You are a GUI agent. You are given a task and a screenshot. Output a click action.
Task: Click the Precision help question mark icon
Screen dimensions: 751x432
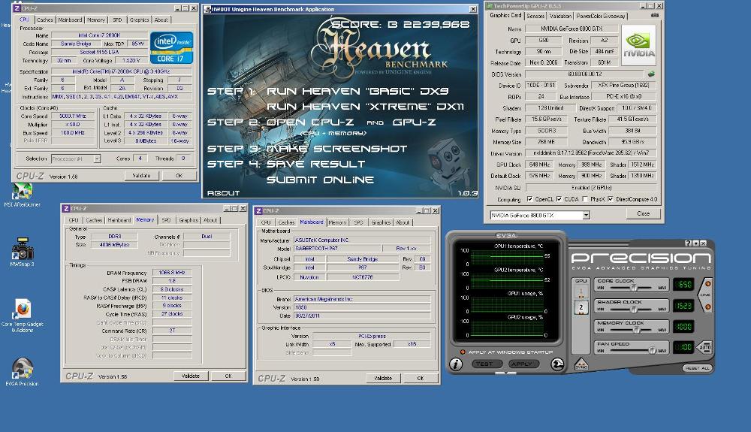tap(688, 243)
